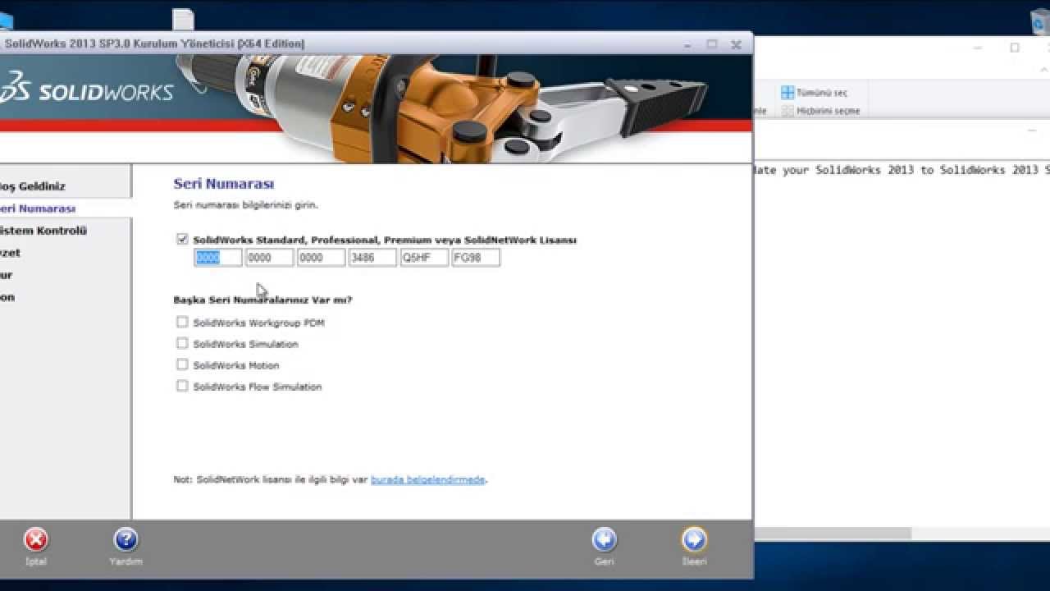
Task: Click the serial field containing Q5HF
Action: click(424, 258)
